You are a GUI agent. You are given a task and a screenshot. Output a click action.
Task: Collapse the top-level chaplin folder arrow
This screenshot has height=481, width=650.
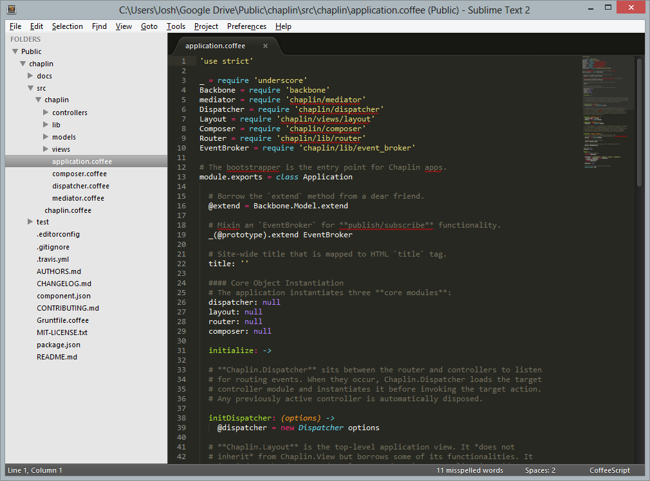point(23,64)
